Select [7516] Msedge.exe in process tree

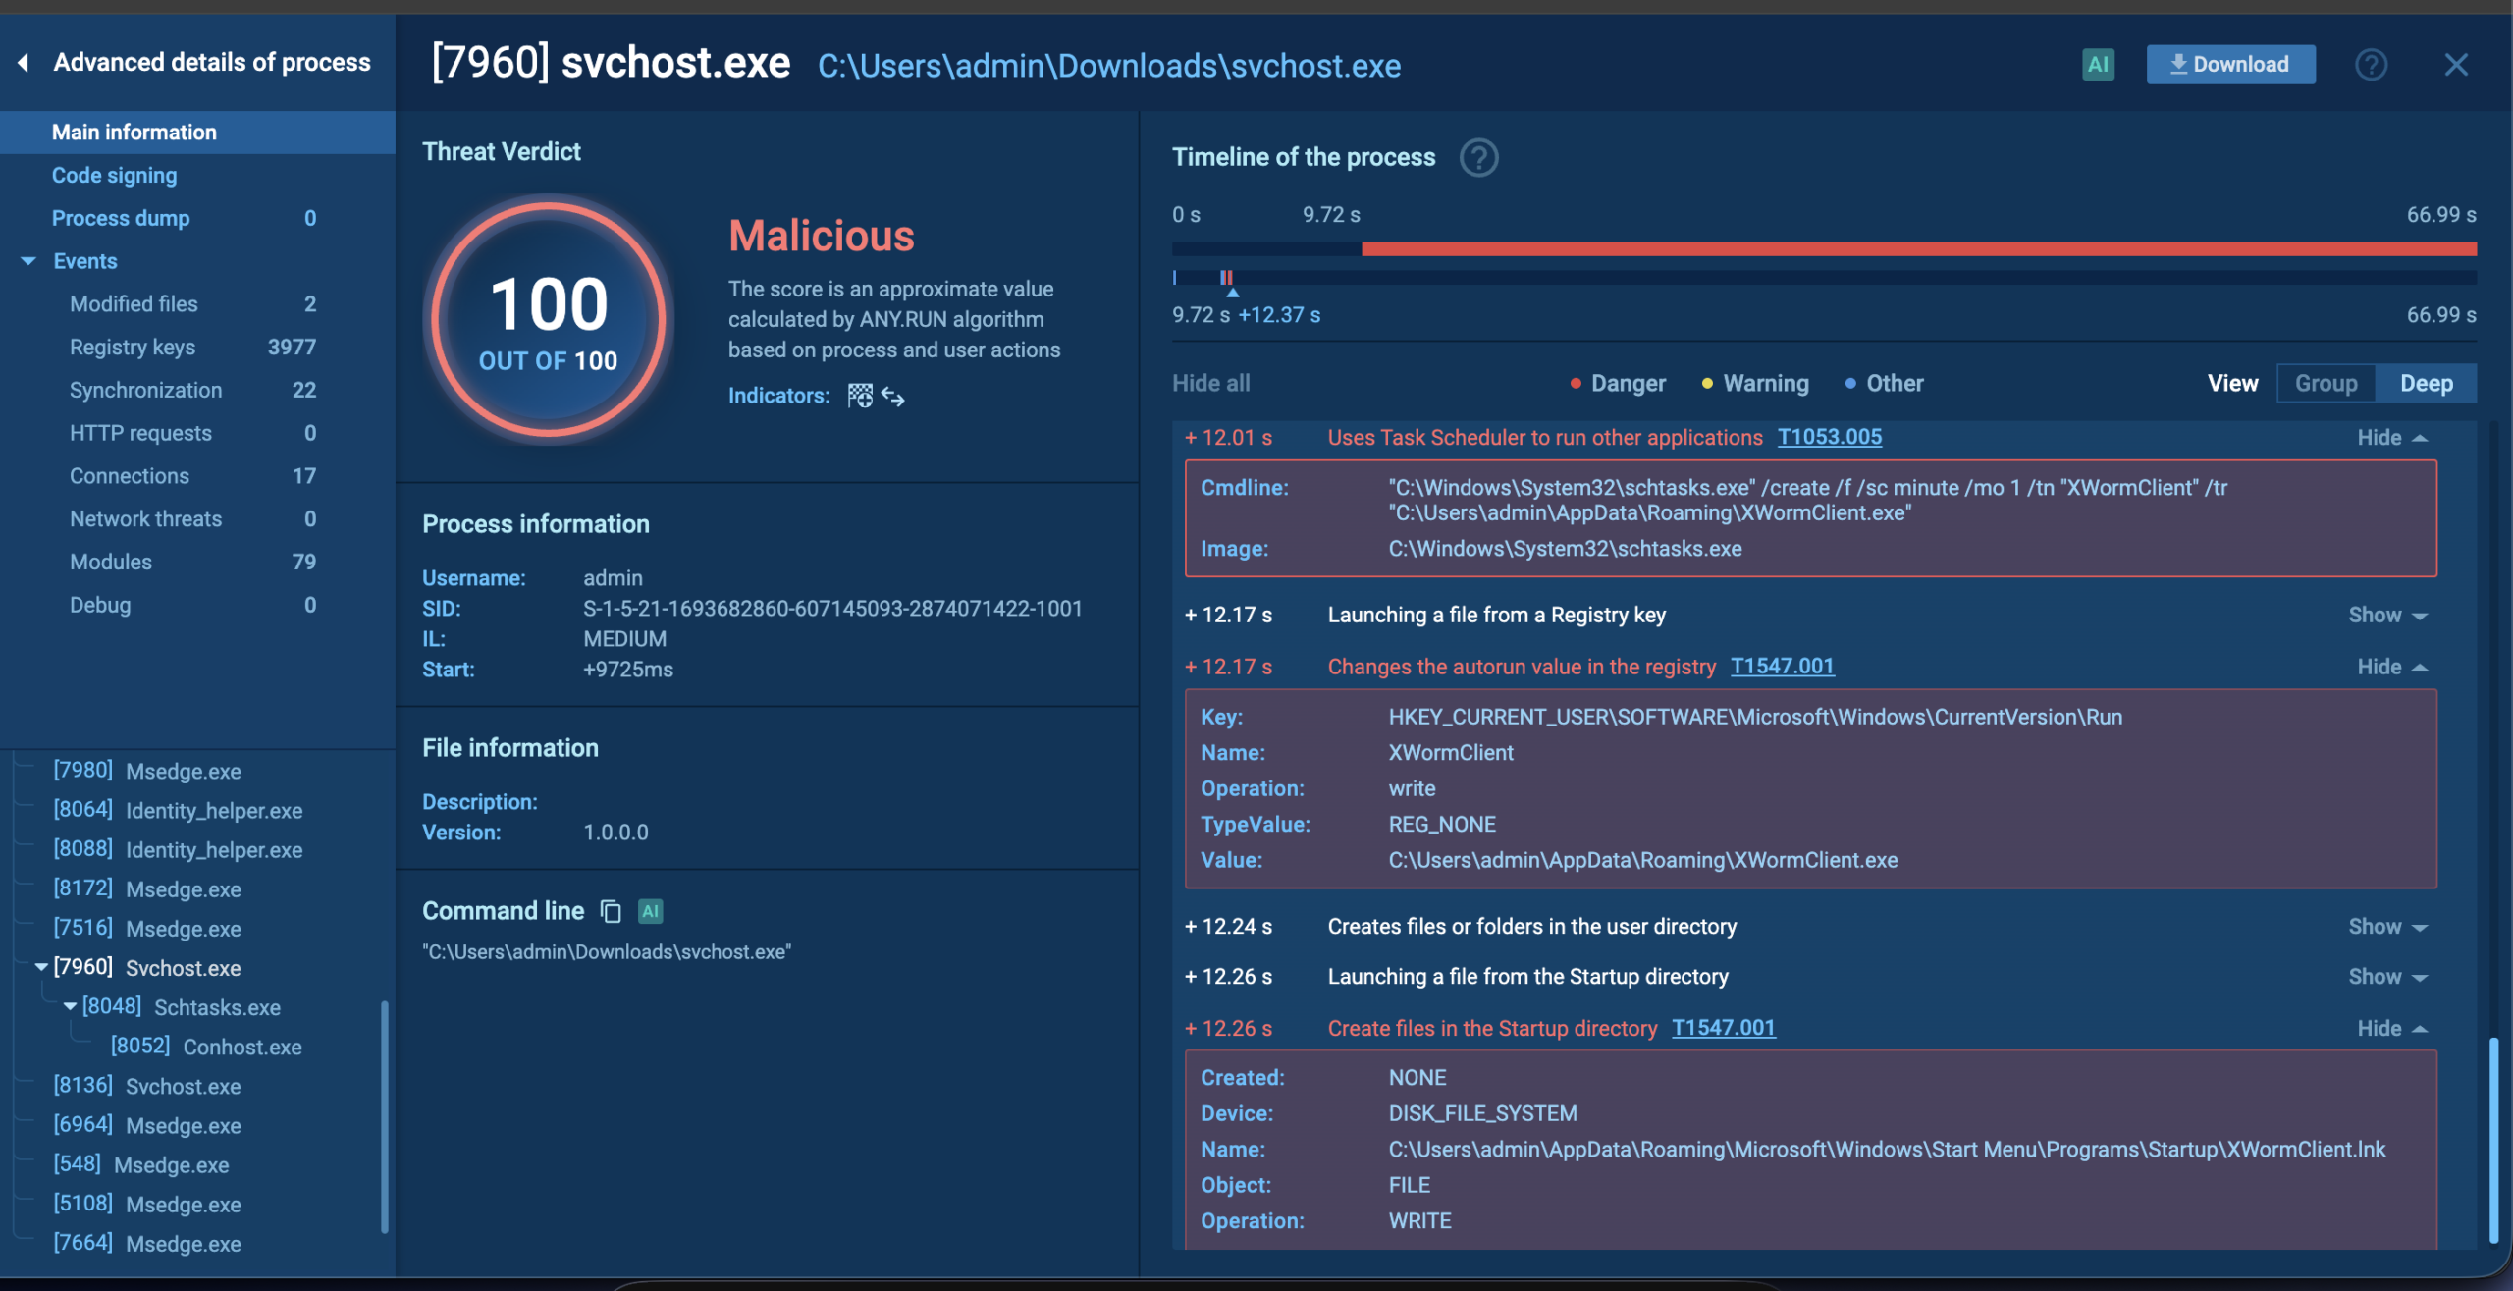[x=147, y=928]
